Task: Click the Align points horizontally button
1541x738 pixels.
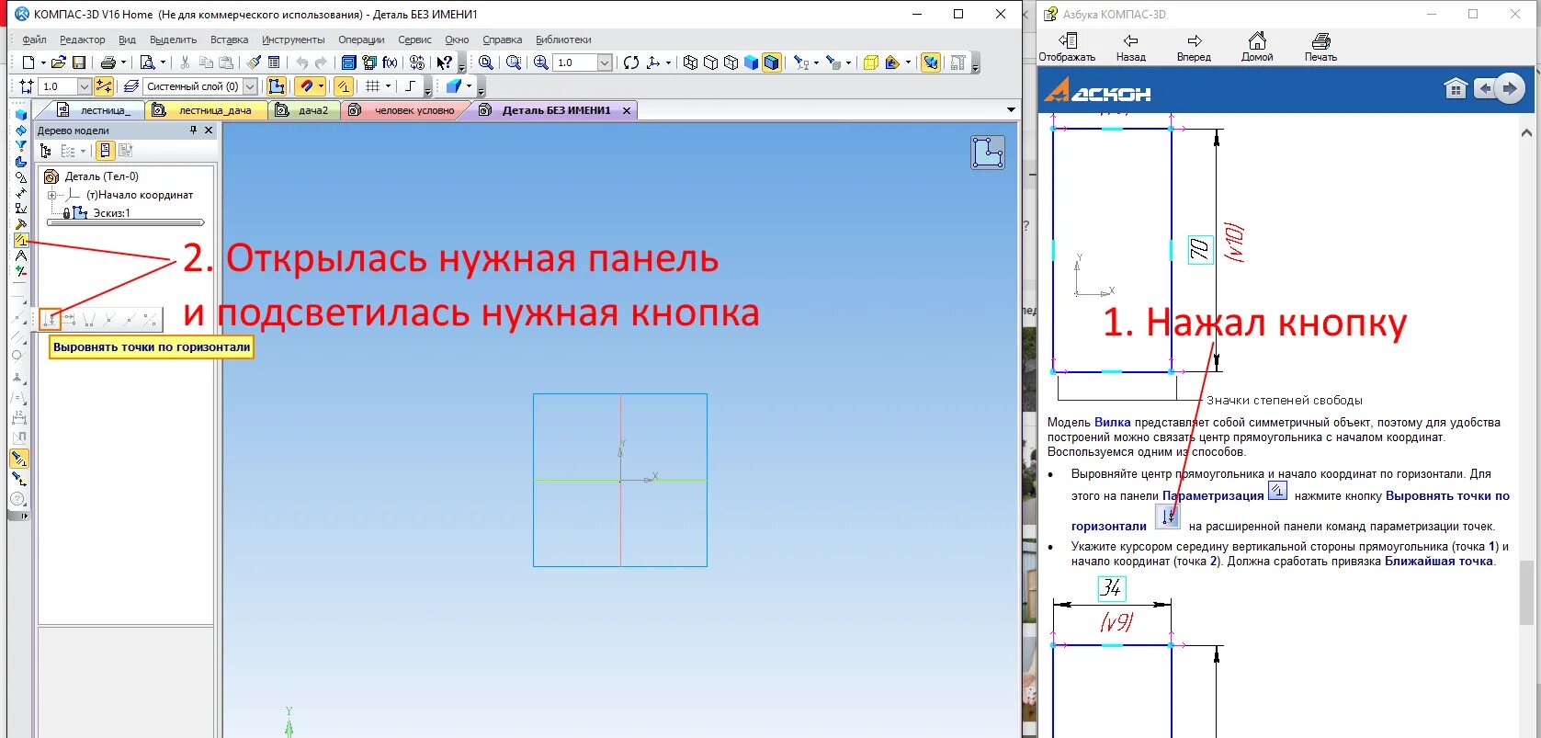Action: (51, 319)
